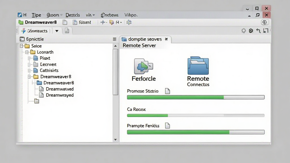Click the green Dreamweaver8 folder icon in toolbar
This screenshot has width=290, height=163.
click(21, 22)
